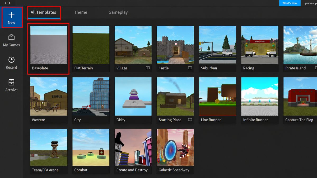Choose the Castle template image
317x178 pixels.
pyautogui.click(x=175, y=45)
